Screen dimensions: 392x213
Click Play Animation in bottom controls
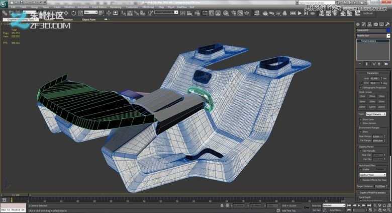[x=359, y=205]
